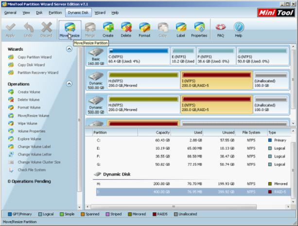Open the Help menu

115,13
